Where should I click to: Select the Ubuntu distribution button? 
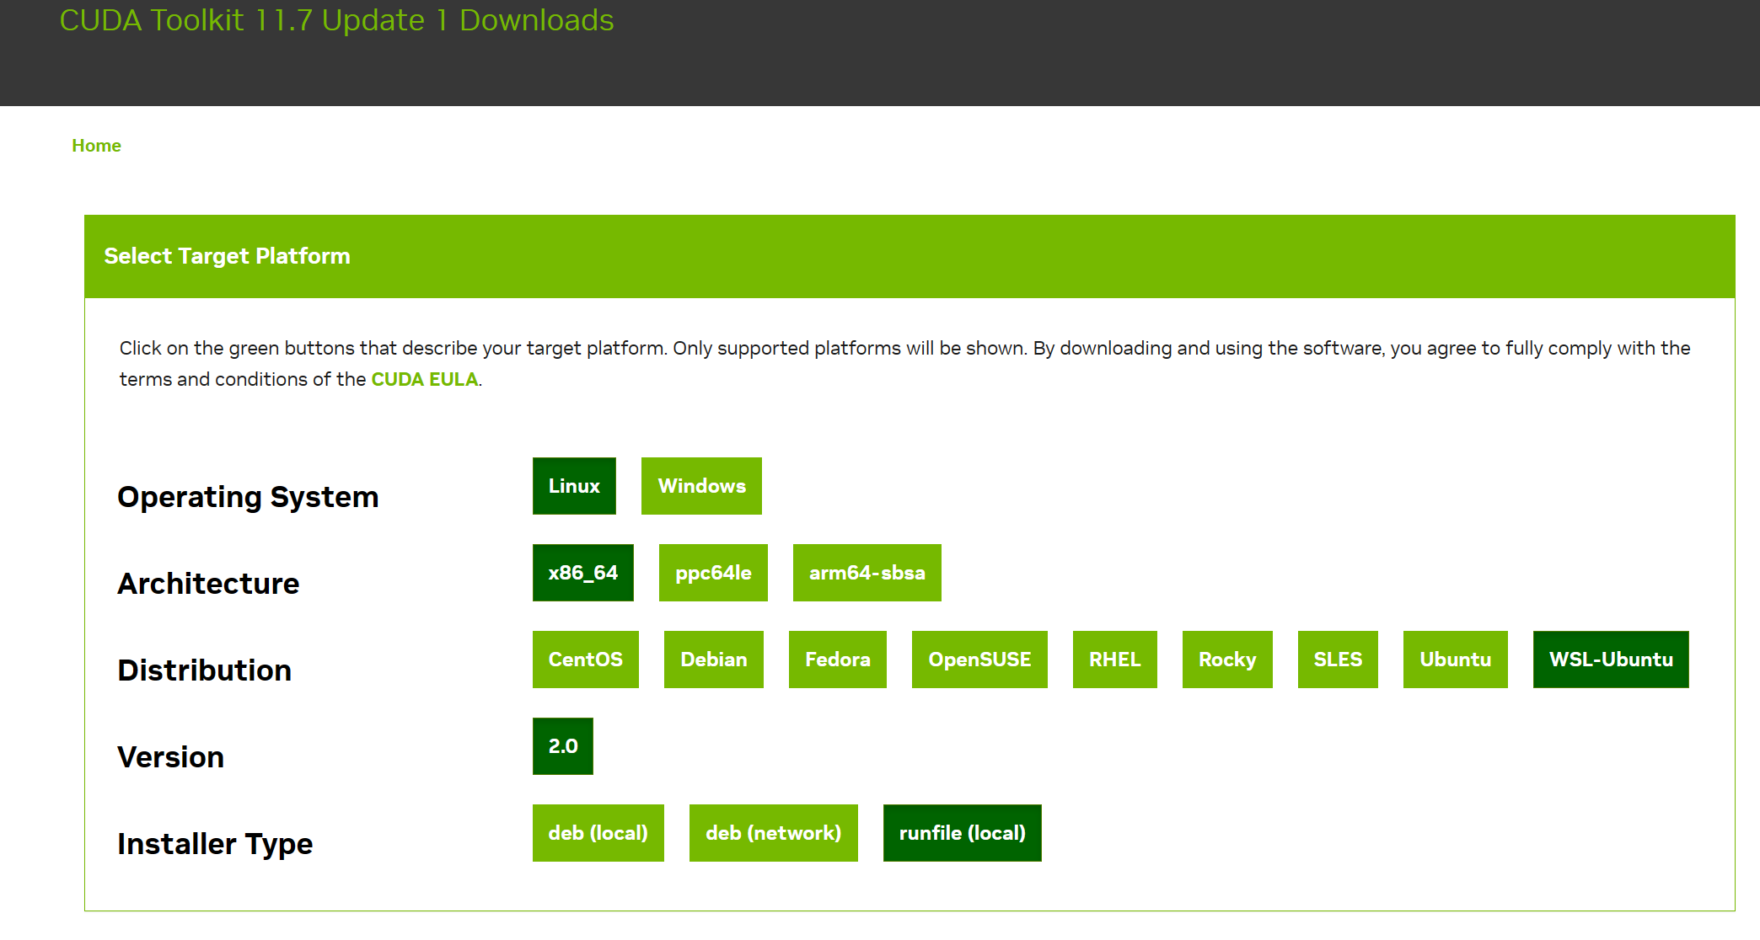tap(1455, 660)
